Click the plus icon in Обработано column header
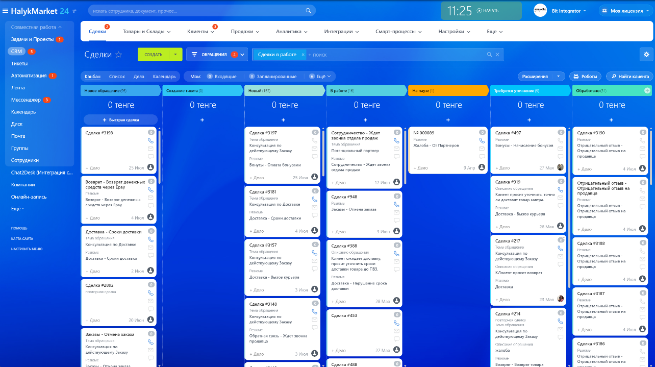 pyautogui.click(x=647, y=90)
